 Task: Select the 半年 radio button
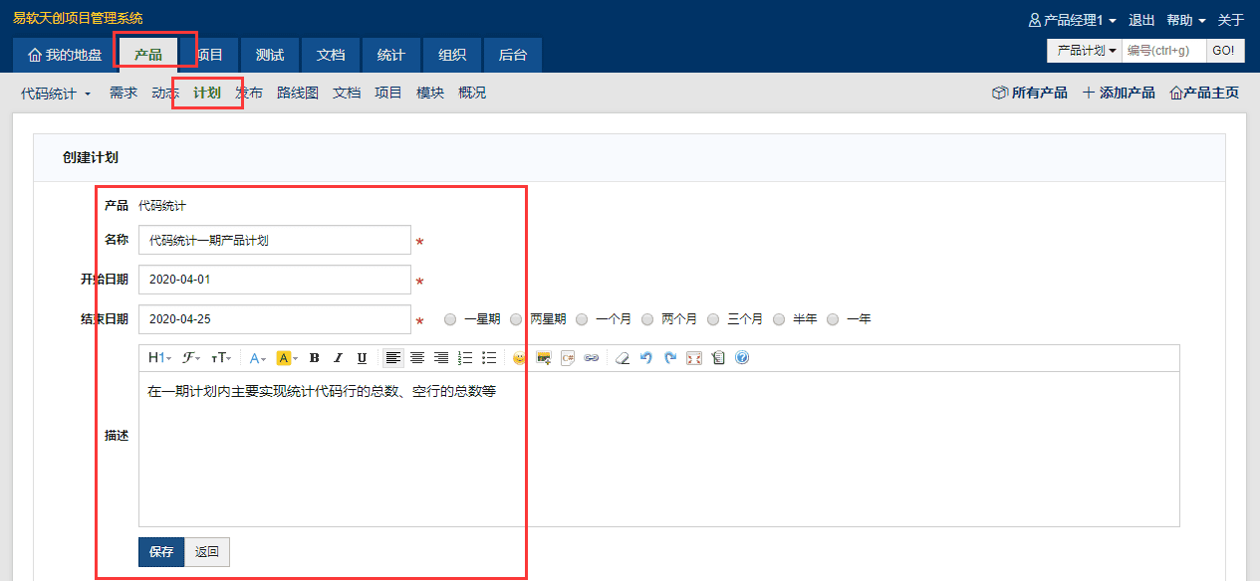pyautogui.click(x=779, y=319)
